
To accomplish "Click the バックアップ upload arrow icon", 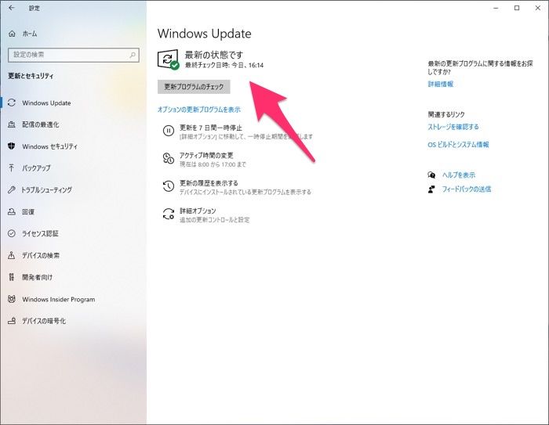I will [x=12, y=168].
